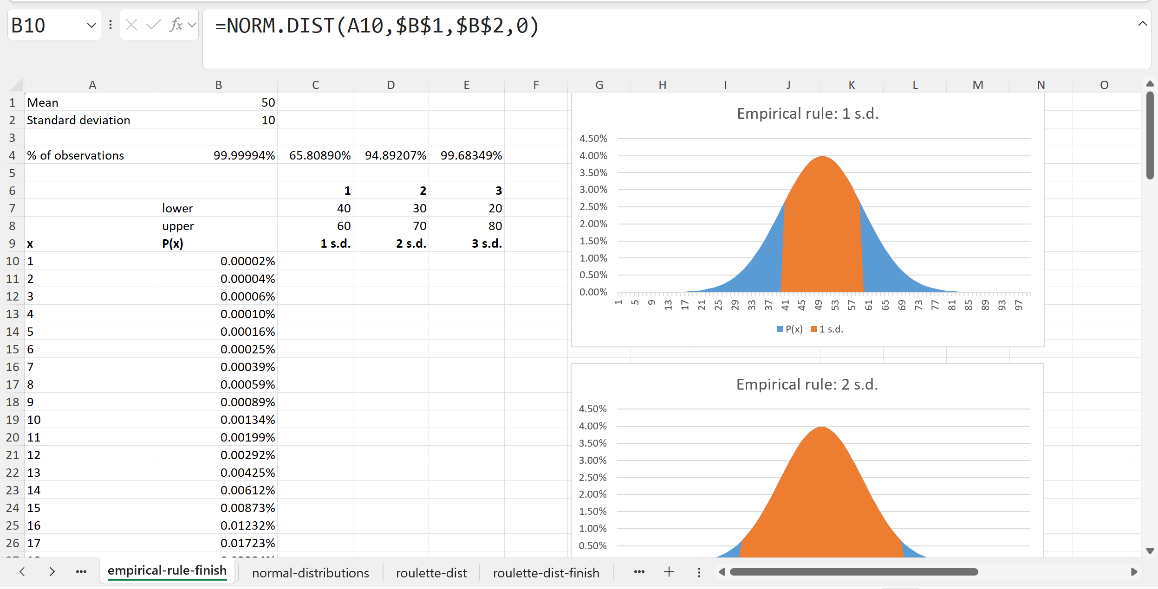Viewport: 1158px width, 589px height.
Task: Open the insert function fx button
Action: (x=176, y=25)
